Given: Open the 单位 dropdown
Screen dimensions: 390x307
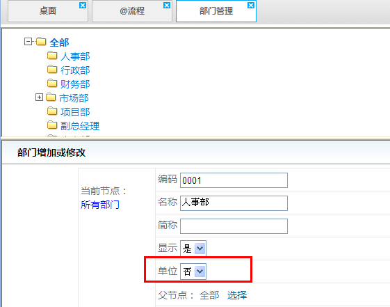Looking at the screenshot, I should [x=193, y=271].
